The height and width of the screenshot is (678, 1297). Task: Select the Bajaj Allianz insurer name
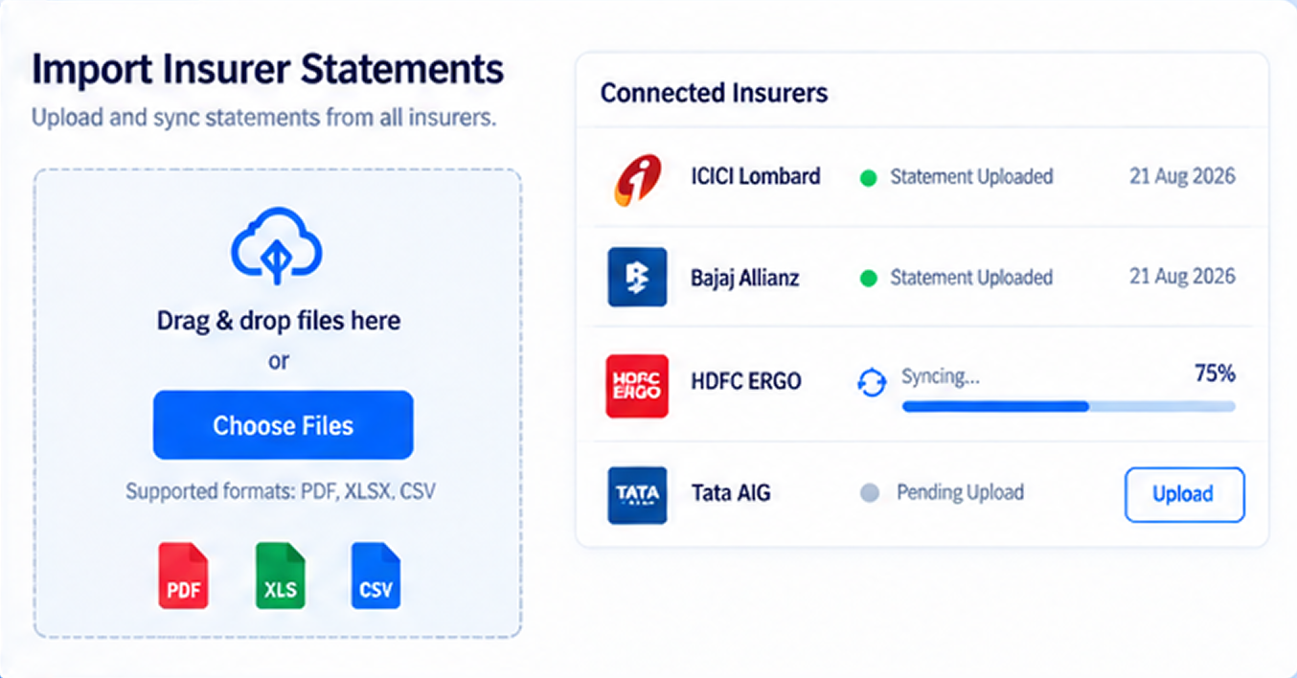(745, 278)
